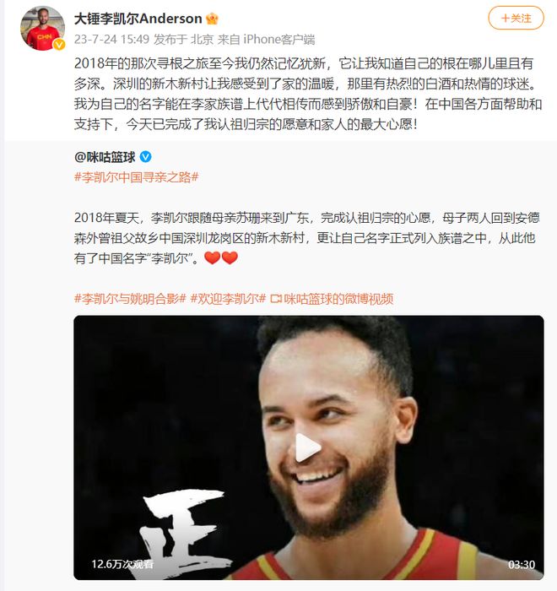Open username 大锤李凯尔Anderson profile
The height and width of the screenshot is (591, 557).
click(138, 19)
